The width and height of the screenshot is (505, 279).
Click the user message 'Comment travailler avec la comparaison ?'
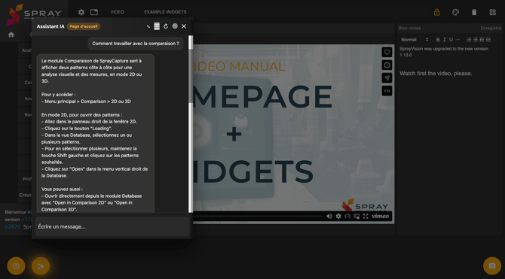(136, 44)
